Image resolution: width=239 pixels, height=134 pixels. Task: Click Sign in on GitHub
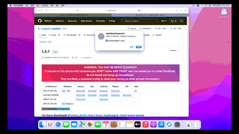(x=164, y=21)
